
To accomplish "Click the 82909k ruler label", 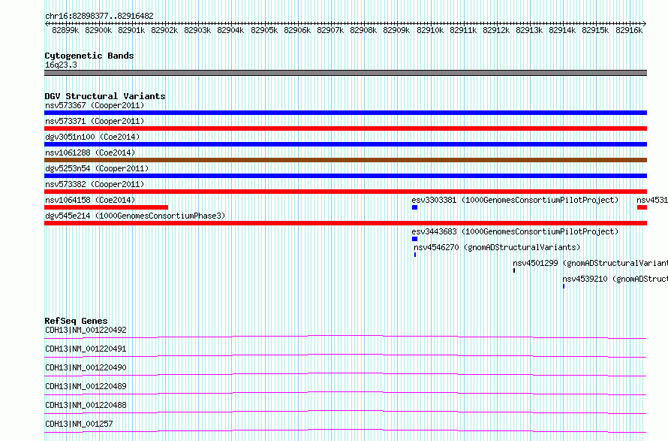I will [396, 30].
